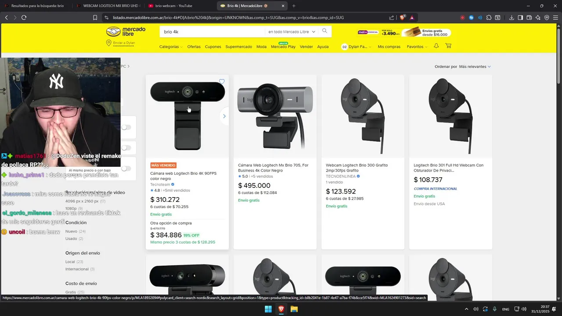The width and height of the screenshot is (562, 316).
Task: Open browser downloads
Action: (x=512, y=18)
